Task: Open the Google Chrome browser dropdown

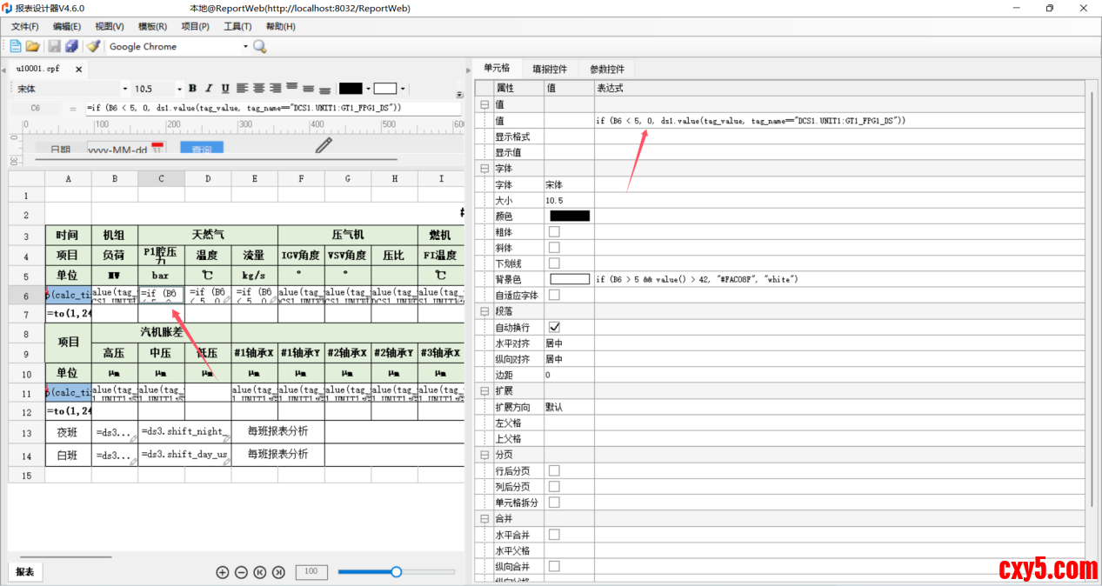Action: (245, 47)
